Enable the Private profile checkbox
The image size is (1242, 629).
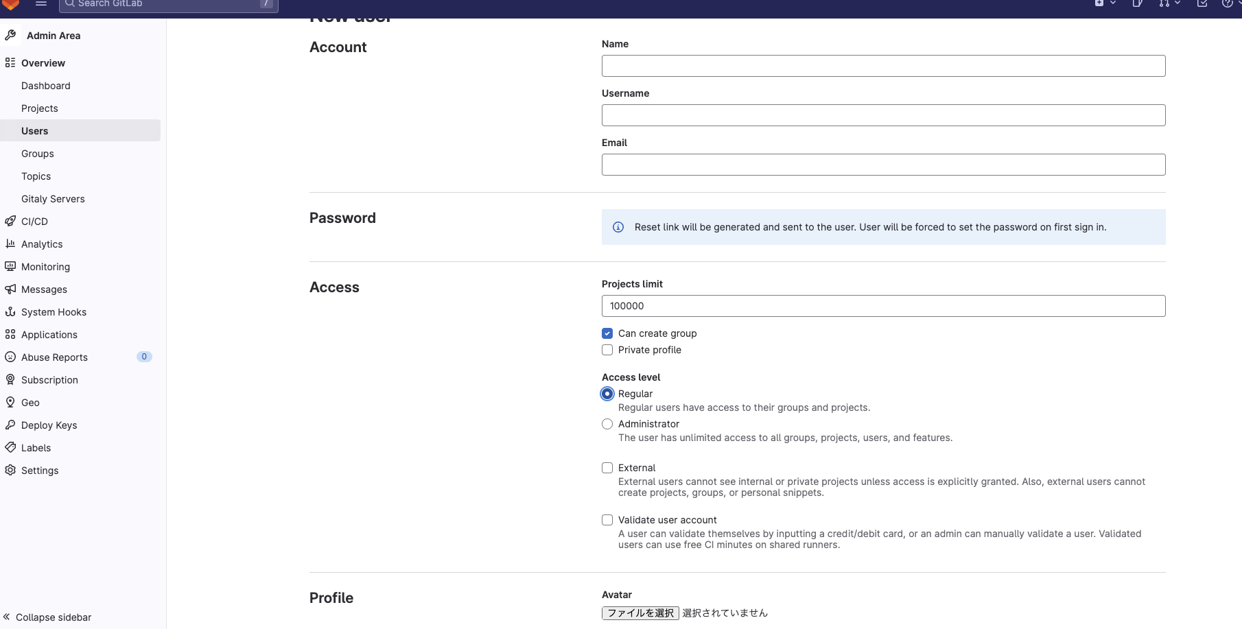[607, 350]
